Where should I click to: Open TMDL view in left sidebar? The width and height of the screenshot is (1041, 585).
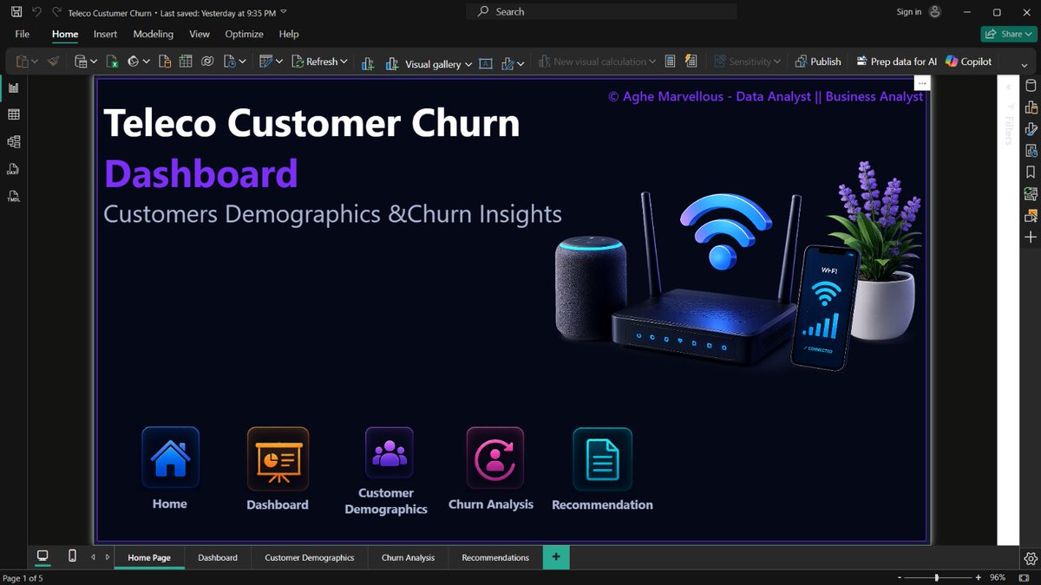click(x=14, y=196)
